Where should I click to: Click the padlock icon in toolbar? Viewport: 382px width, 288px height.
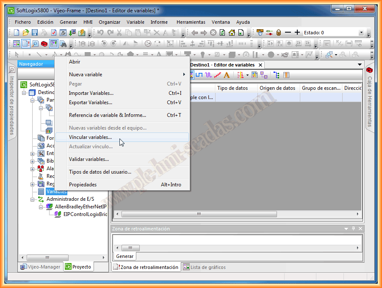tap(279, 33)
